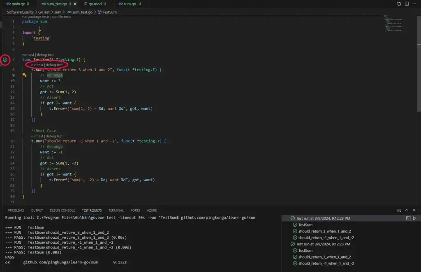The width and height of the screenshot is (421, 272).
Task: Click the passed-test gutter icon beside func TestSum
Action: (x=5, y=60)
